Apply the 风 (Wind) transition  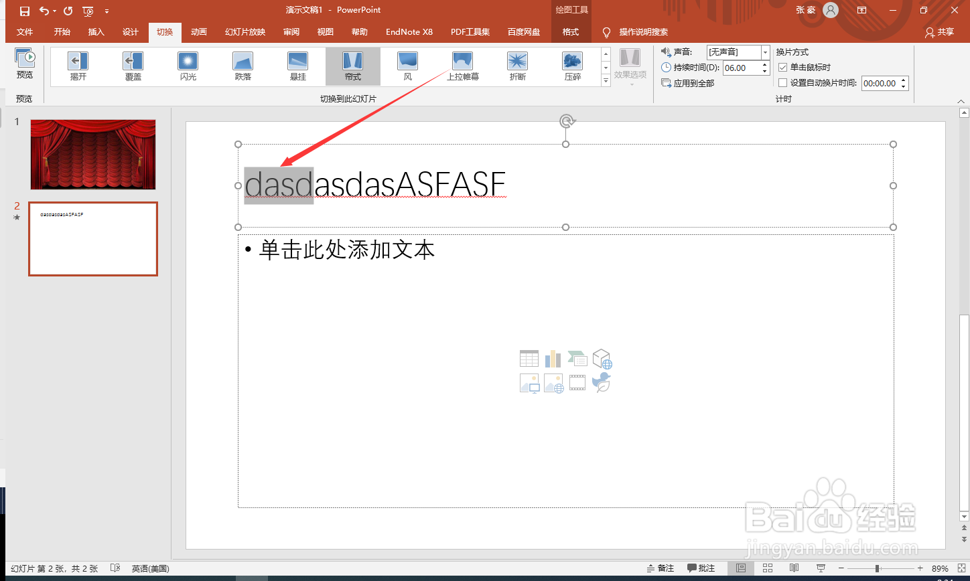[x=408, y=66]
